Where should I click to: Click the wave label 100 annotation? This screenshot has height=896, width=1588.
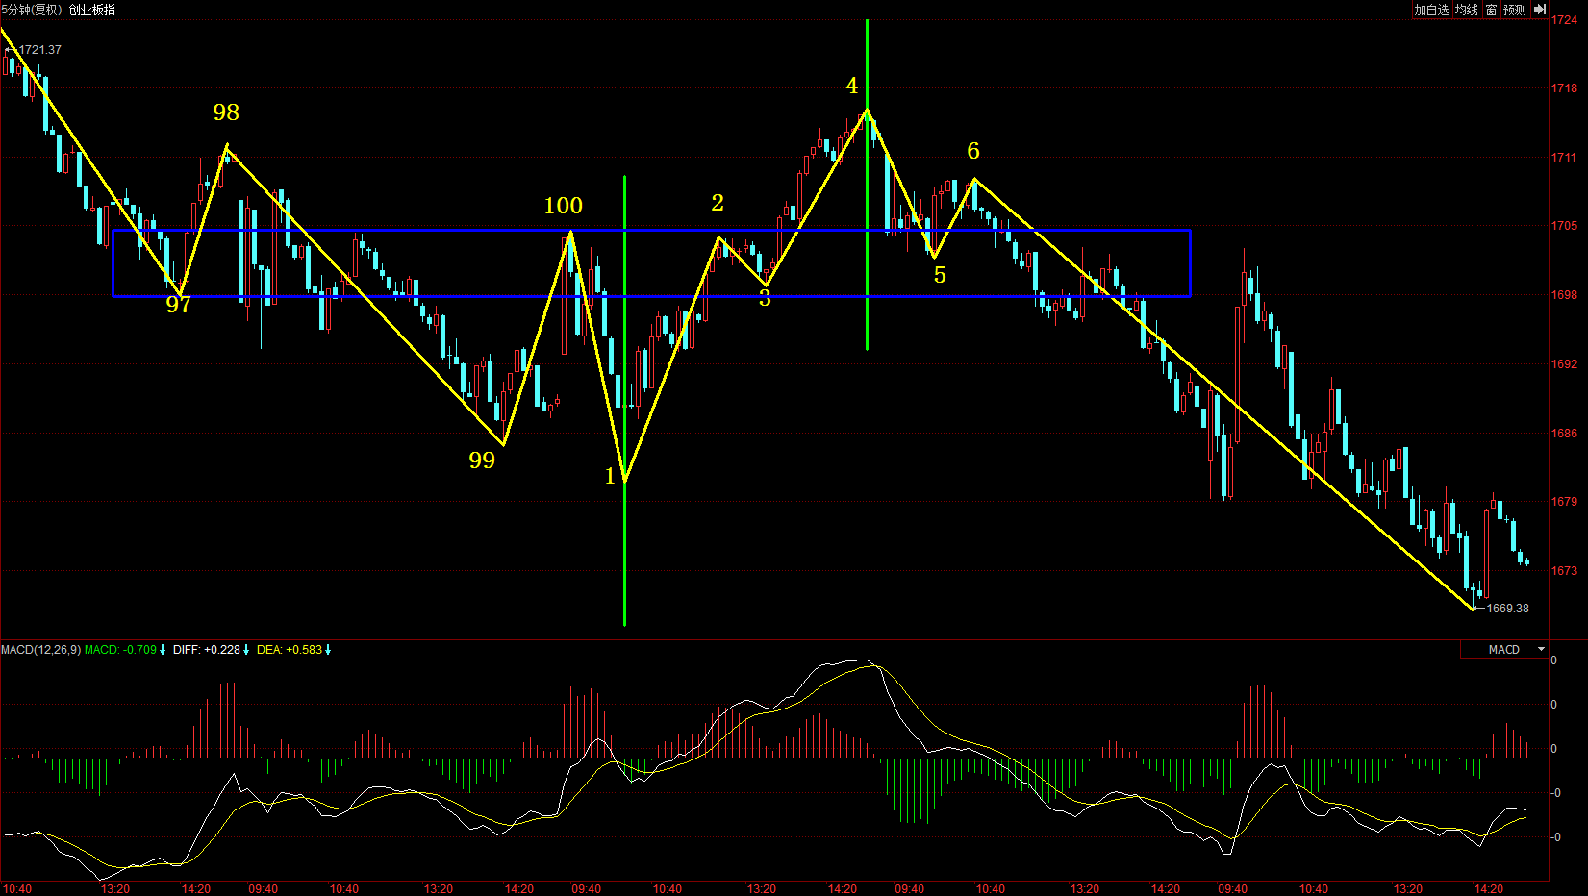[563, 206]
